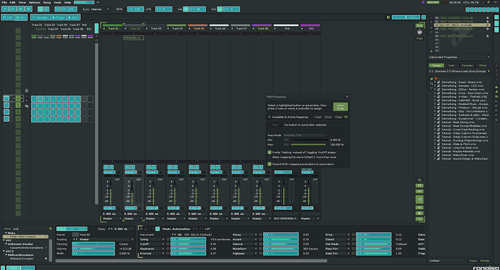
Task: Adjust the Cutoff parameter slider
Action: point(188,244)
